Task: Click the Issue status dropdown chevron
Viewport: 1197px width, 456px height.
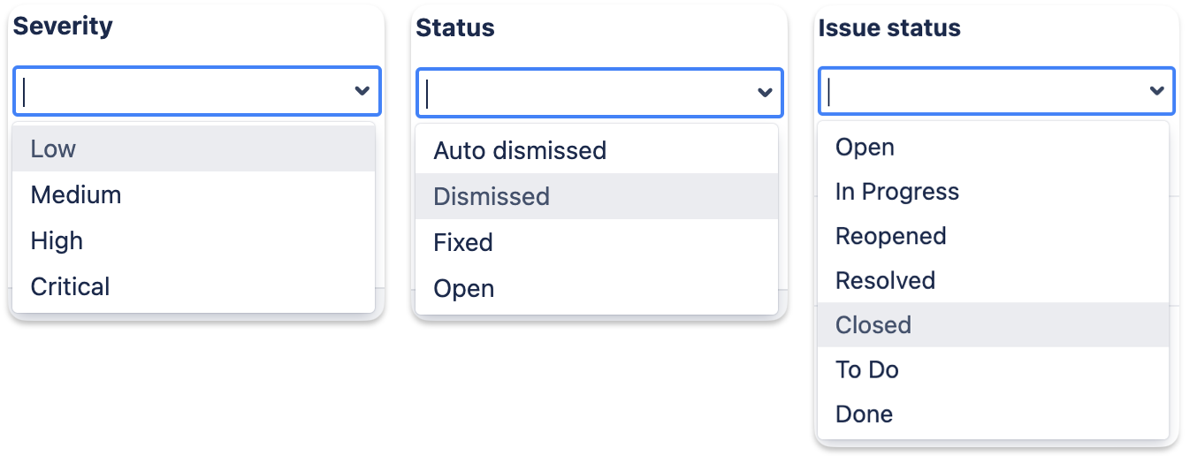Action: pyautogui.click(x=1156, y=91)
